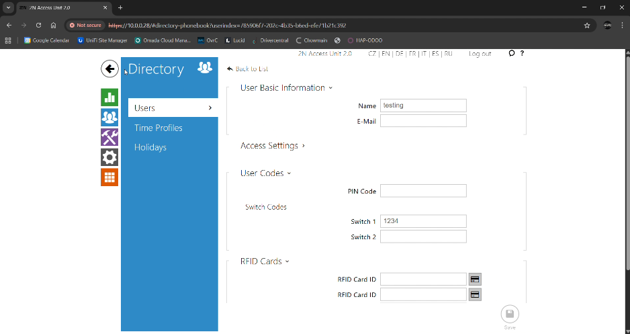Click the Log out link
Viewport: 630px width, 334px height.
pyautogui.click(x=480, y=54)
